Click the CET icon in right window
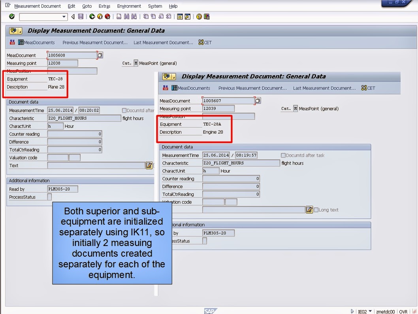418x314 pixels. point(368,88)
